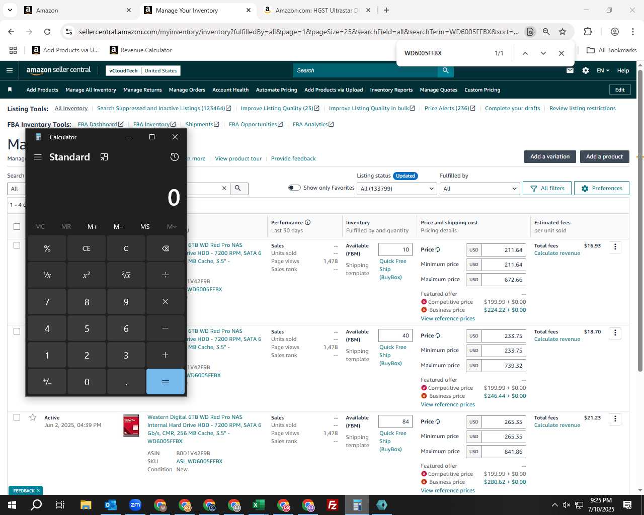Open Inventory Reports menu
Image resolution: width=644 pixels, height=515 pixels.
391,90
